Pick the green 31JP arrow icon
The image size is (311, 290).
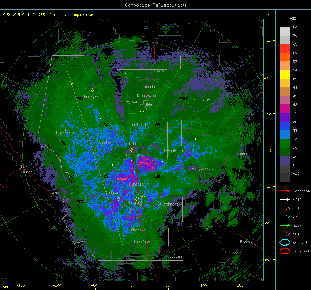[x=285, y=225]
